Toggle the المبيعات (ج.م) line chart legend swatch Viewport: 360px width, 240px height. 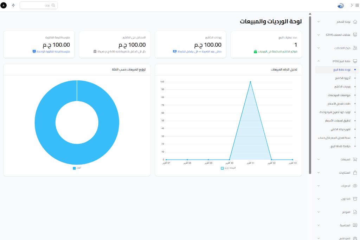(222, 168)
